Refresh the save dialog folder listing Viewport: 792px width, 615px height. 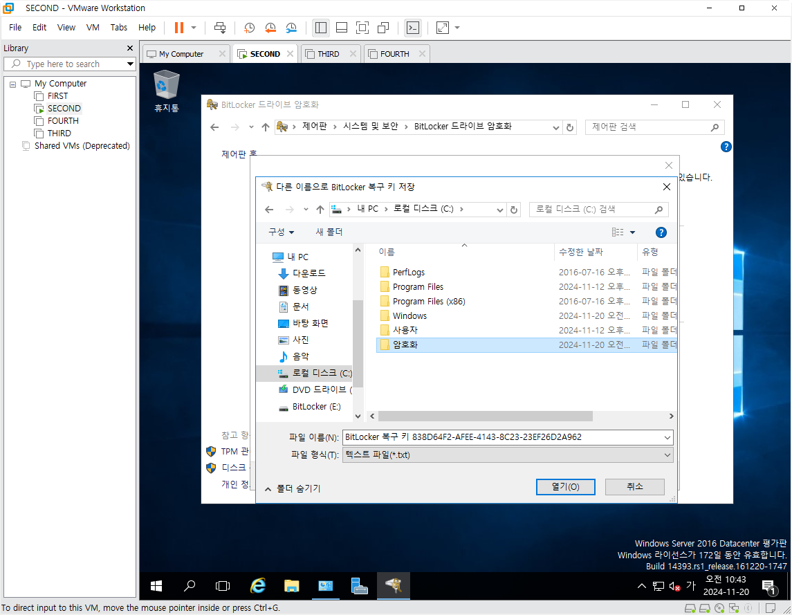pyautogui.click(x=514, y=209)
